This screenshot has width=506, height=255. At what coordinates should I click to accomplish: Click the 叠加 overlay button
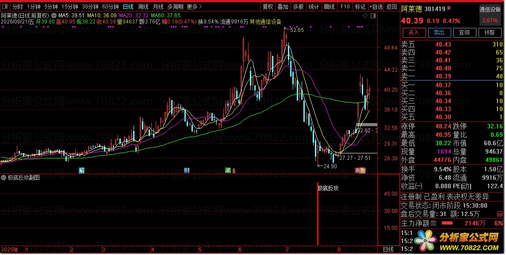pyautogui.click(x=283, y=7)
